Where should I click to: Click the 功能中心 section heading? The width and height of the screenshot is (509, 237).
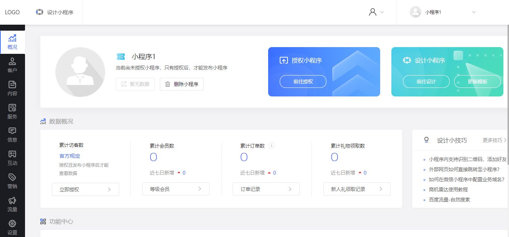[x=61, y=221]
